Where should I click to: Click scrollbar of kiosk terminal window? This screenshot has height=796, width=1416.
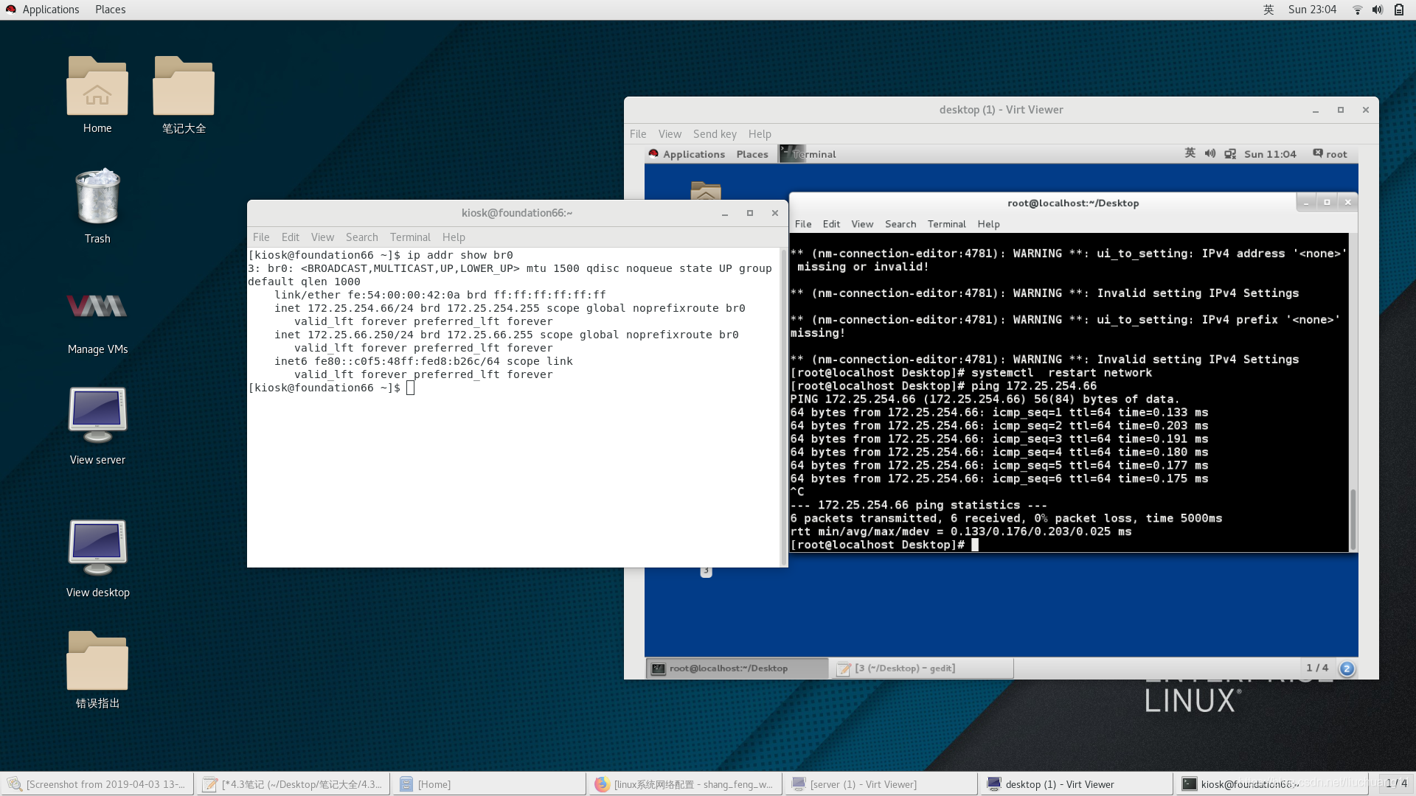tap(783, 407)
